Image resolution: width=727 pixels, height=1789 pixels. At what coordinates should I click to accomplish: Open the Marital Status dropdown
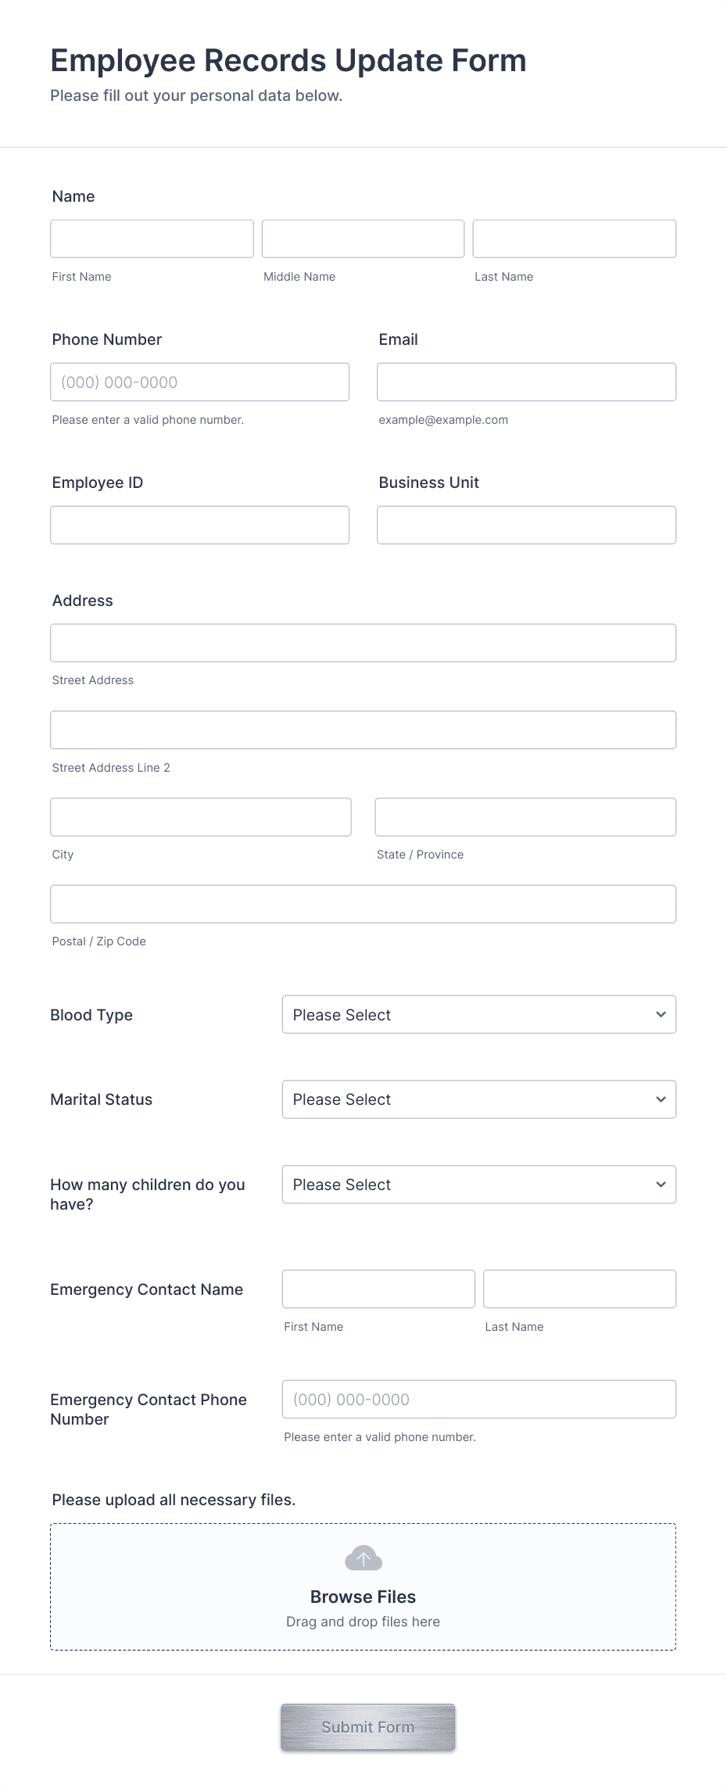pos(479,1099)
